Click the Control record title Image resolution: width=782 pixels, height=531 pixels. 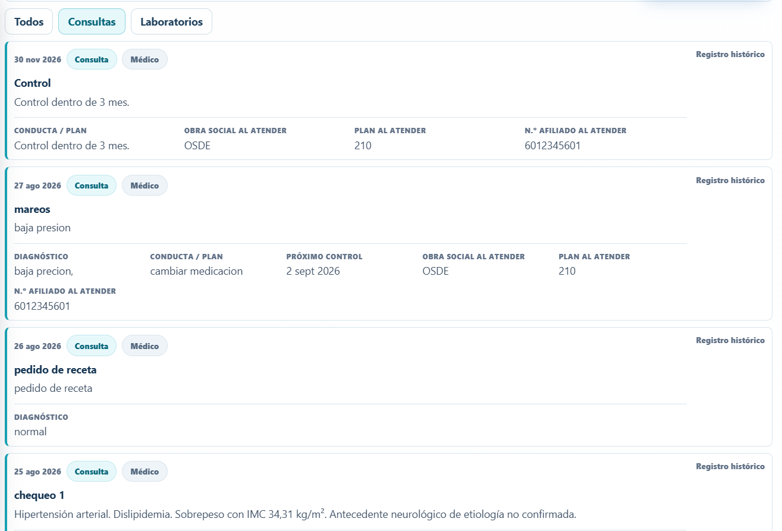tap(33, 83)
